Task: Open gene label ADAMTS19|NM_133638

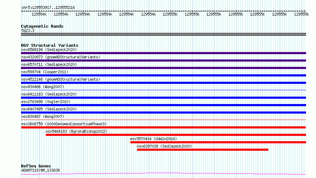Action: point(40,170)
